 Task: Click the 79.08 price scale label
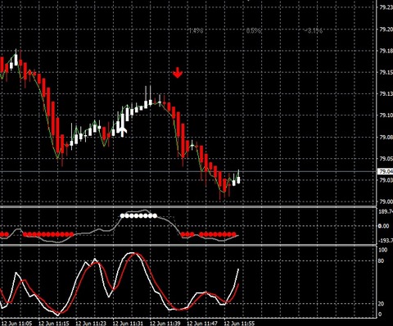(386, 137)
